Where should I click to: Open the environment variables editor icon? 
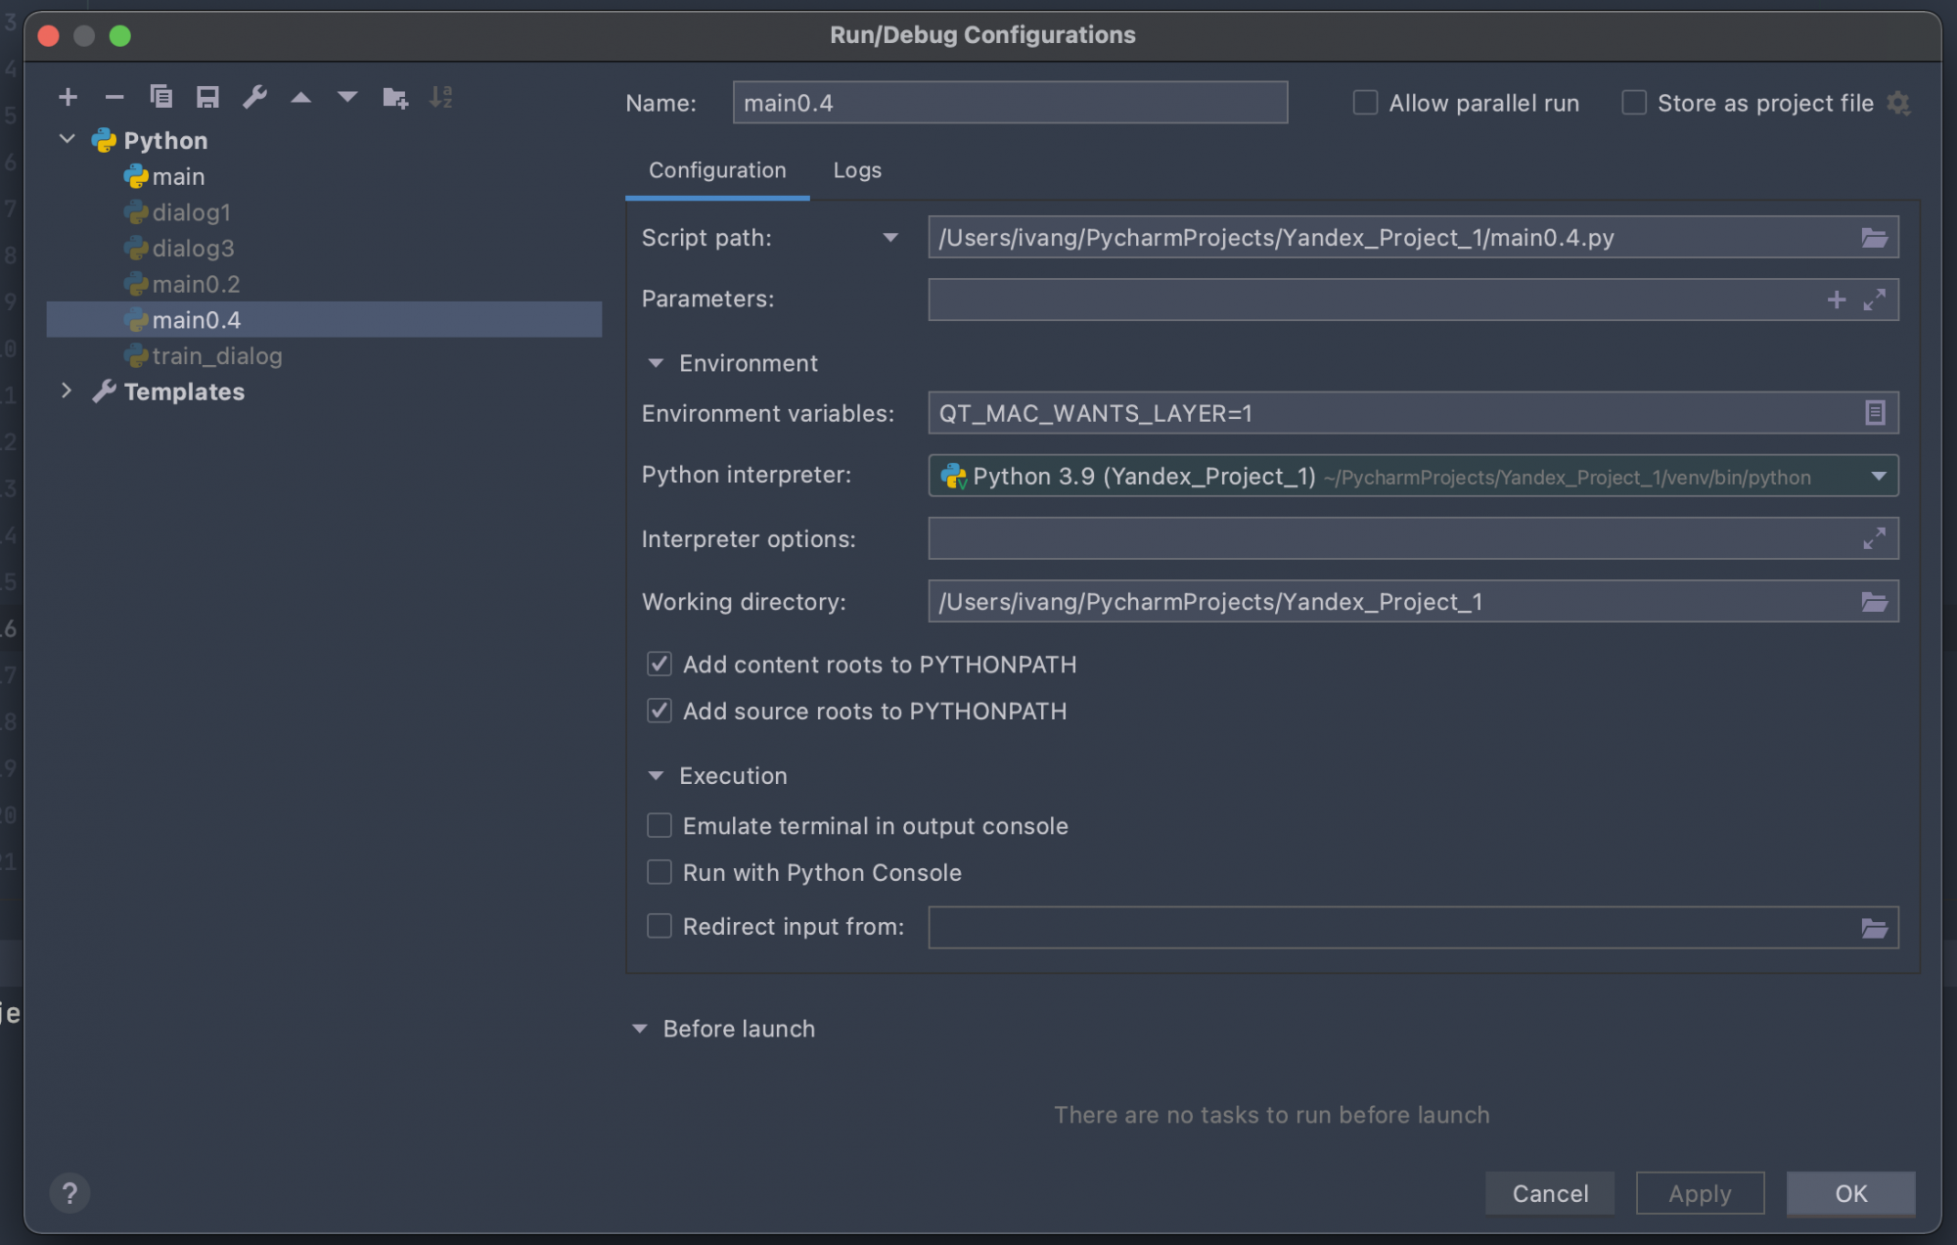click(x=1874, y=413)
